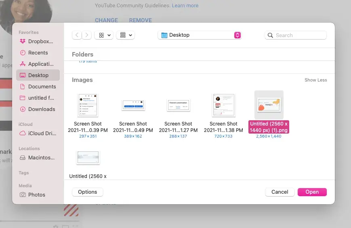The width and height of the screenshot is (351, 228).
Task: Select Macintosh HD under Locations
Action: 38,157
